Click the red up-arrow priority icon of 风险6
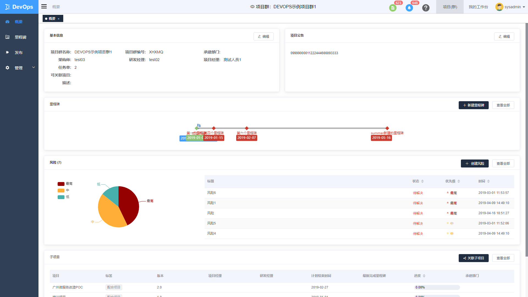This screenshot has width=528, height=297. click(448, 193)
